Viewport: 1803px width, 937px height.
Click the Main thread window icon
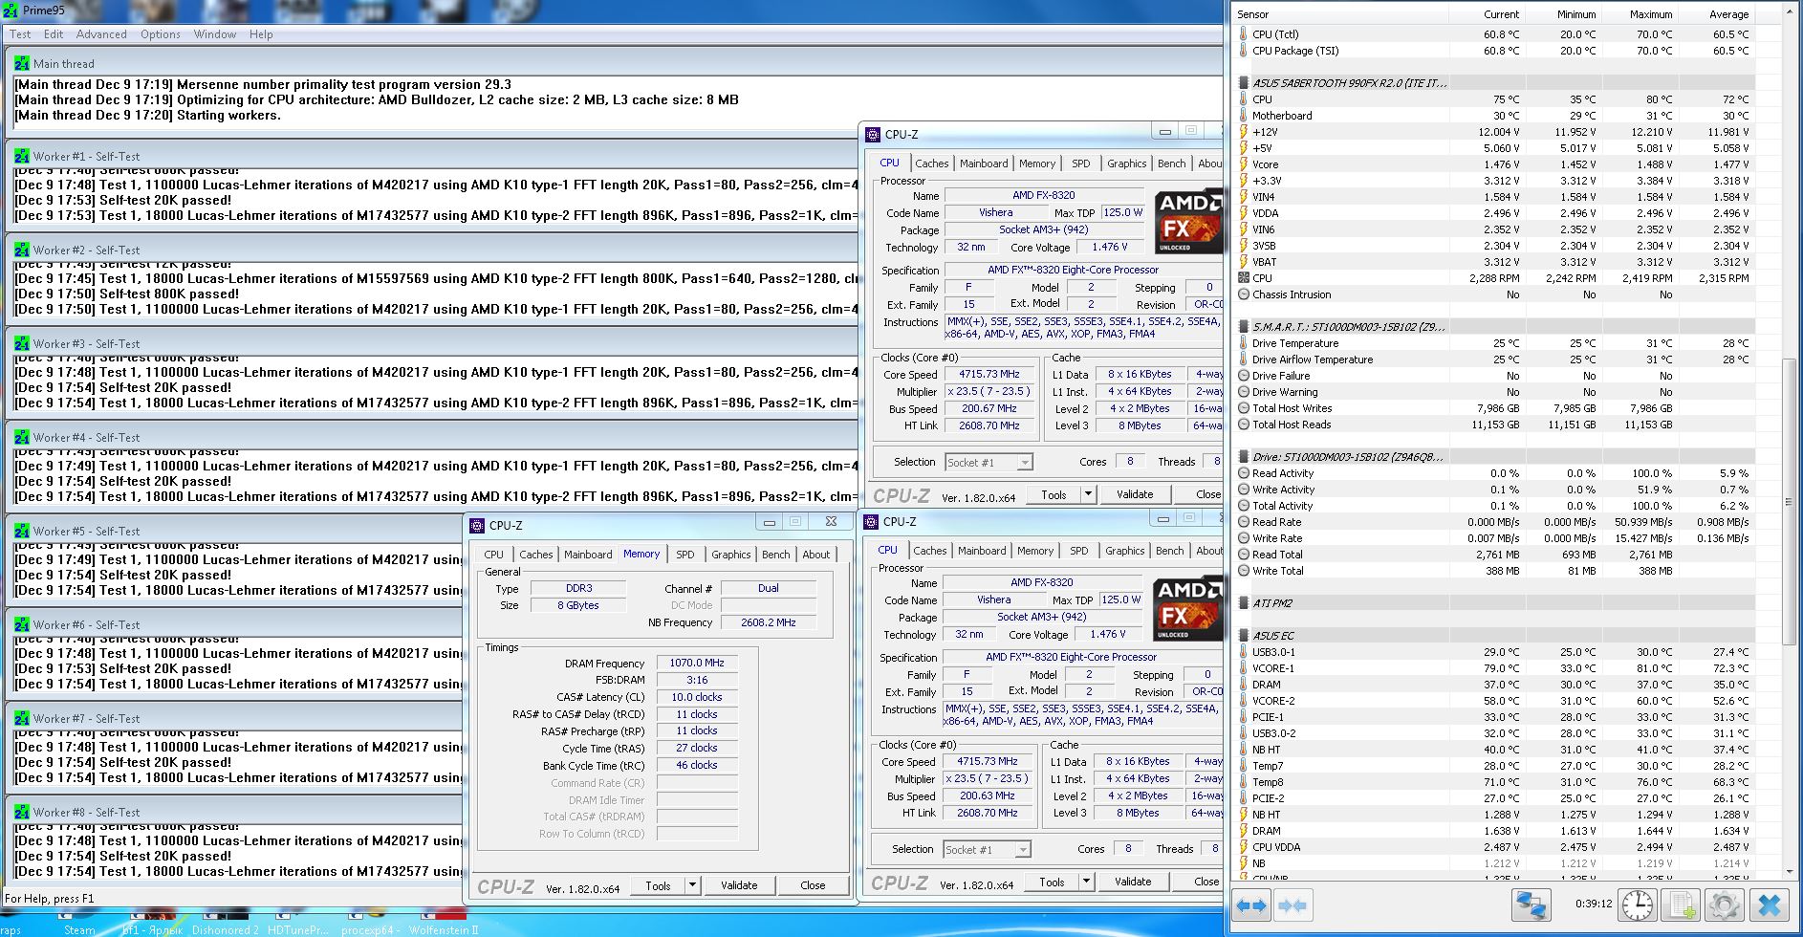(x=22, y=63)
